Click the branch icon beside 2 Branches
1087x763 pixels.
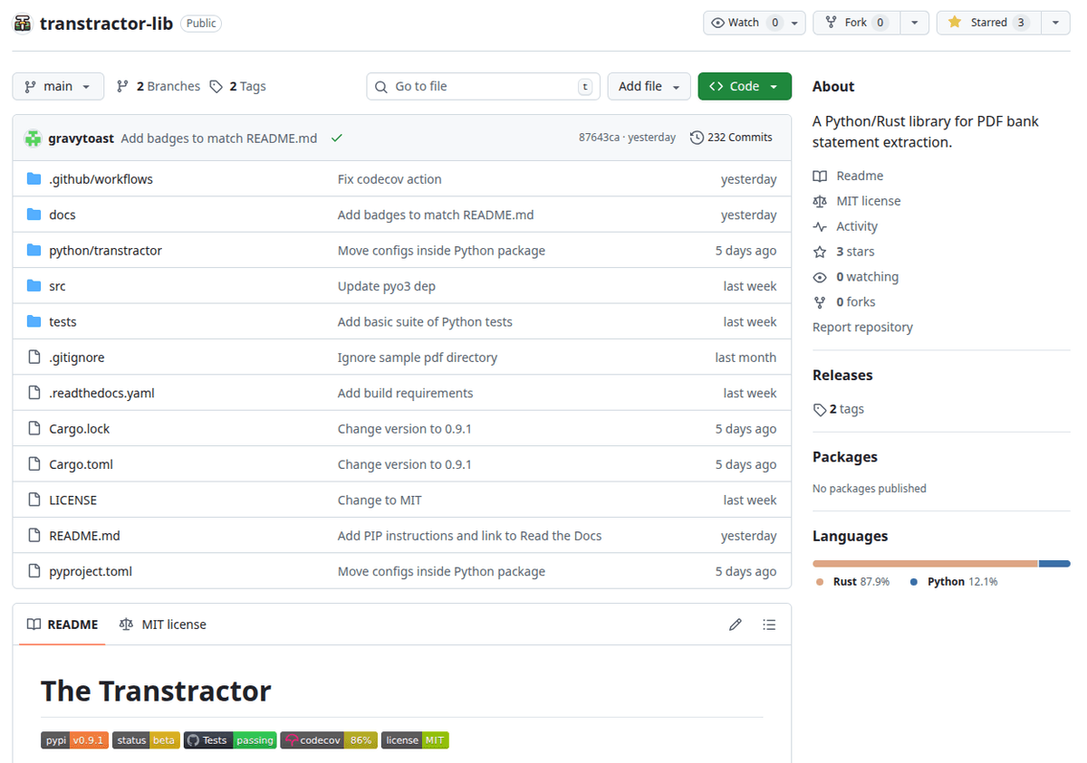[121, 85]
